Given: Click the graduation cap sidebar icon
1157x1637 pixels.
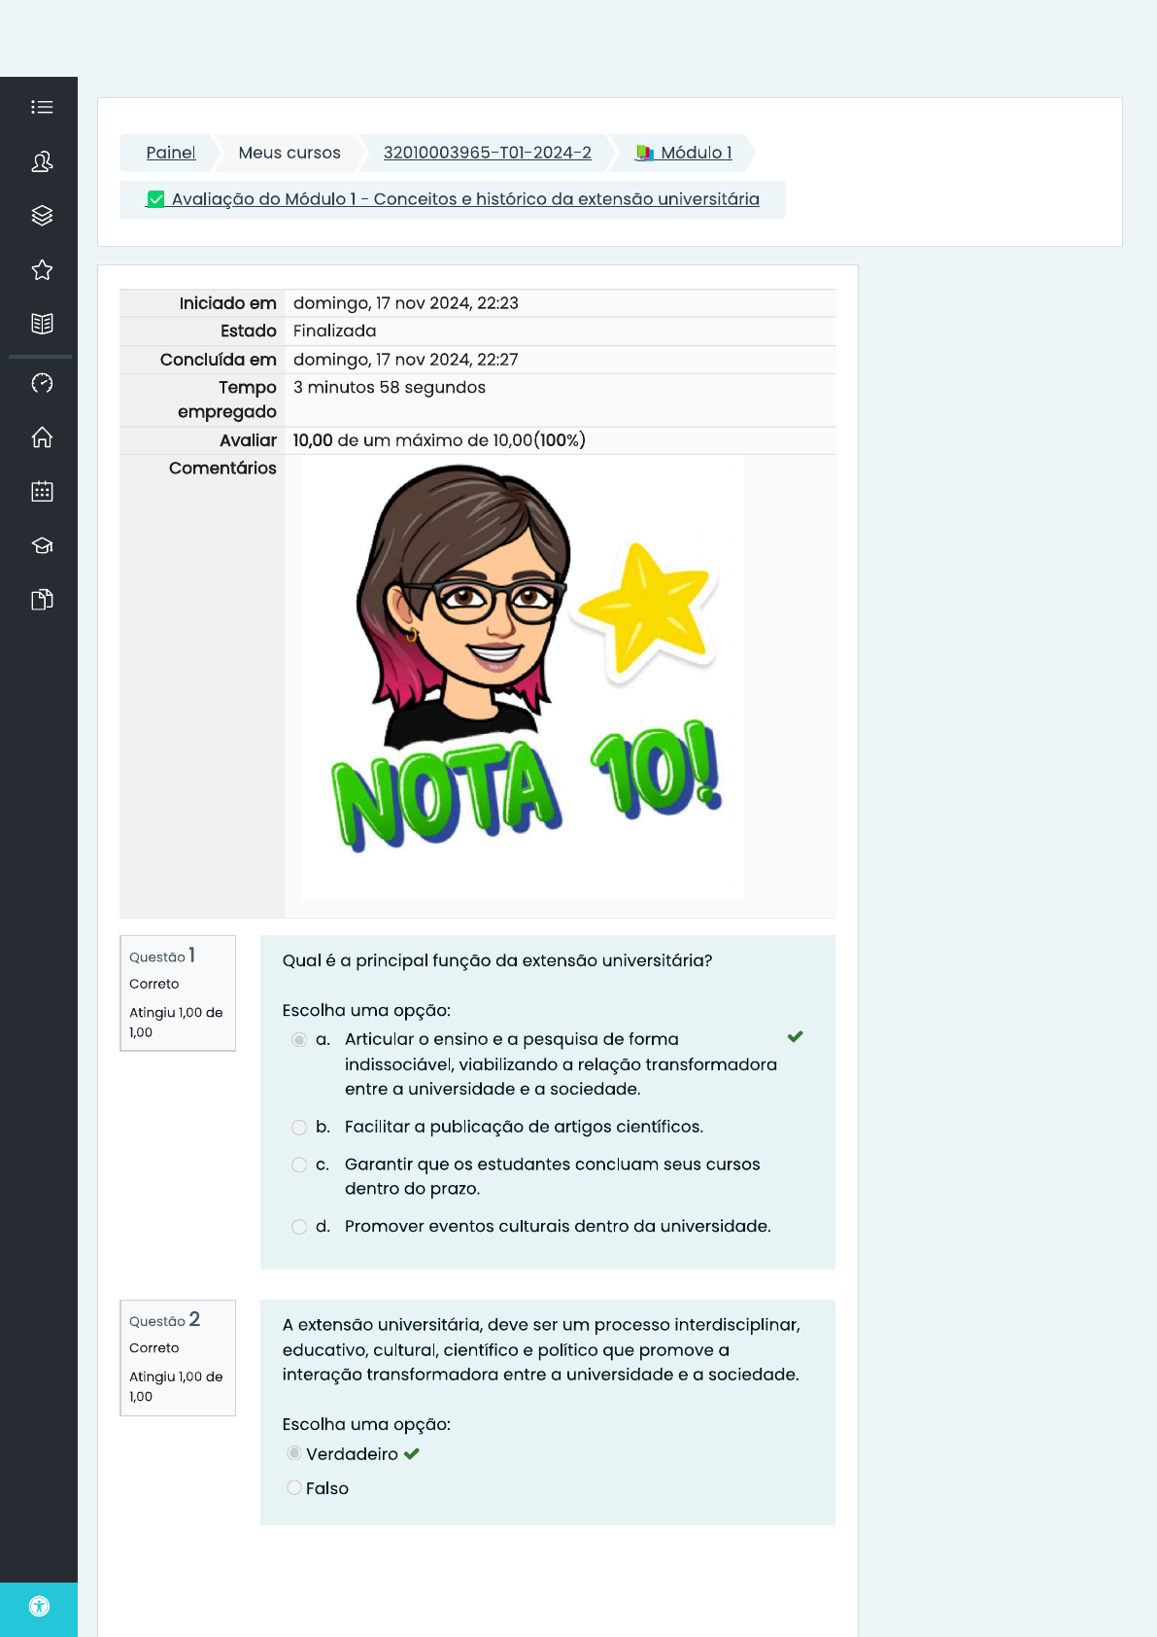Looking at the screenshot, I should (x=42, y=545).
